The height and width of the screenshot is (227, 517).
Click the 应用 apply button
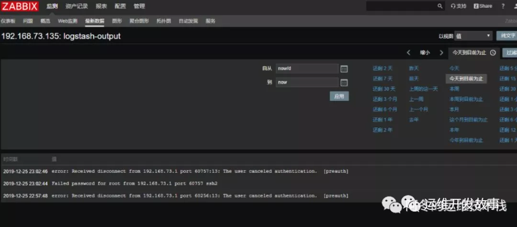(x=339, y=96)
